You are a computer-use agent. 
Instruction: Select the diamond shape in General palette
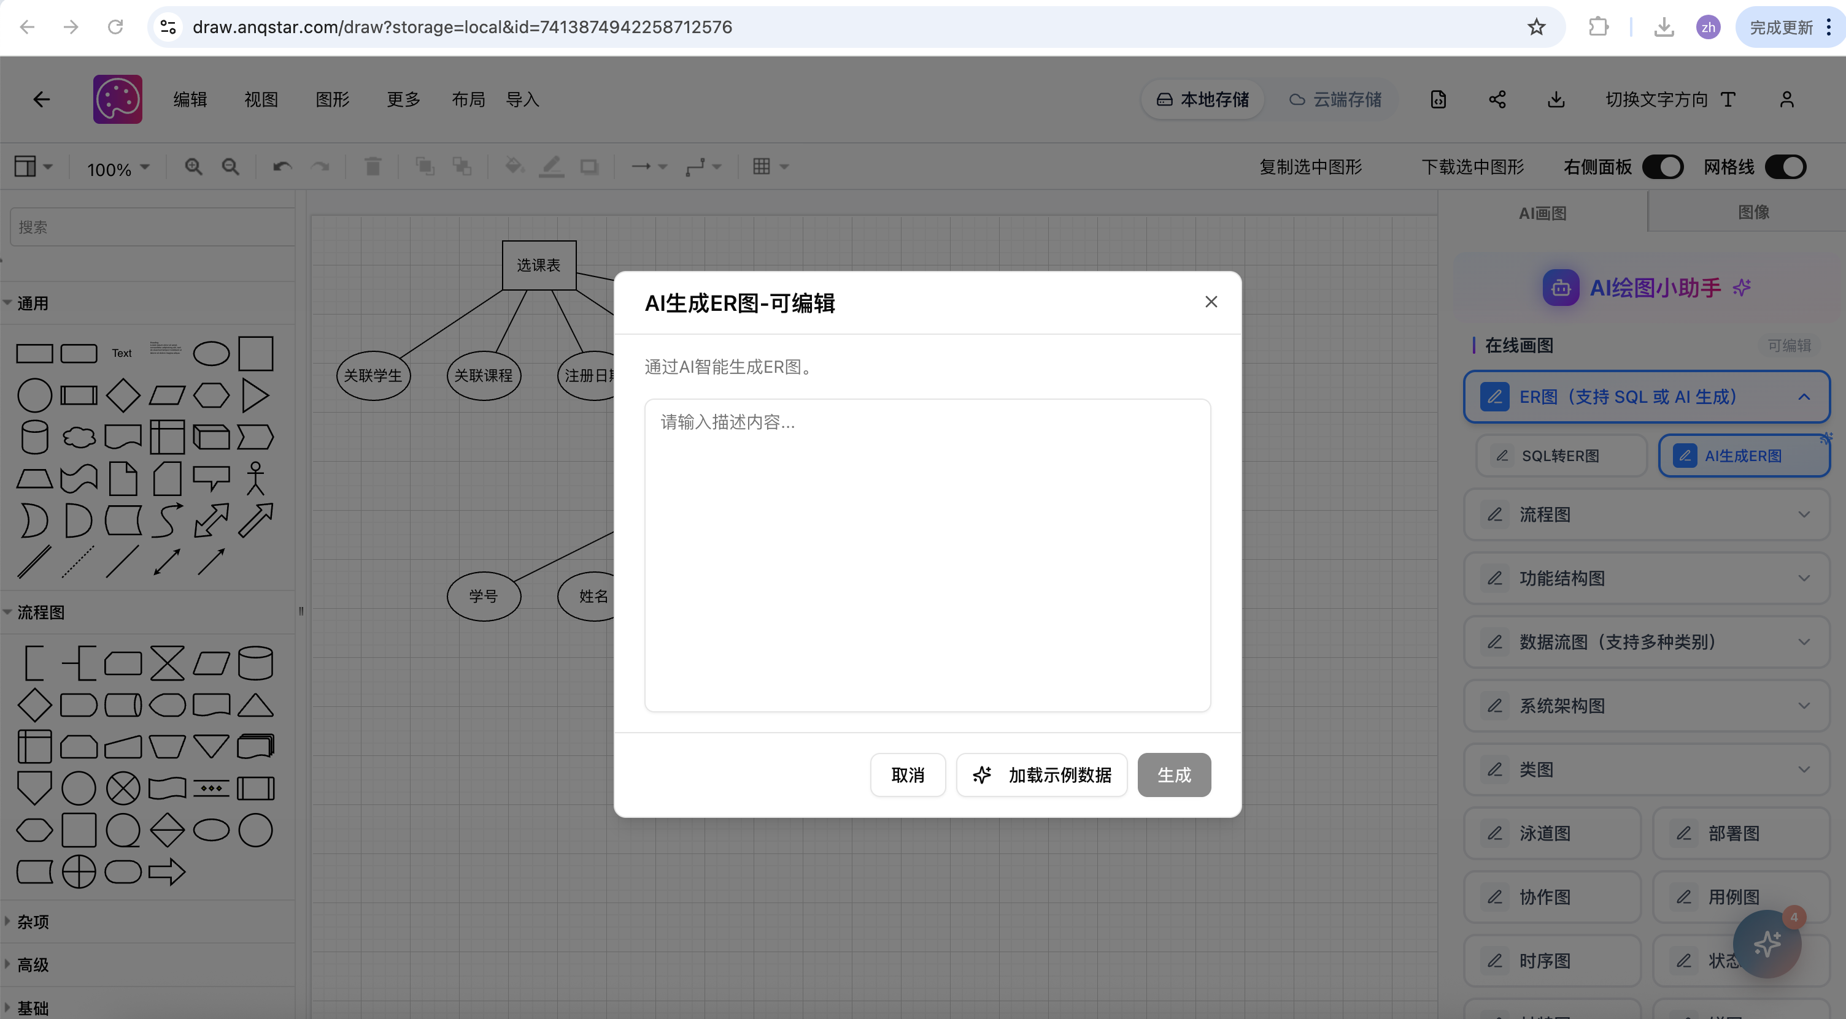pos(123,395)
